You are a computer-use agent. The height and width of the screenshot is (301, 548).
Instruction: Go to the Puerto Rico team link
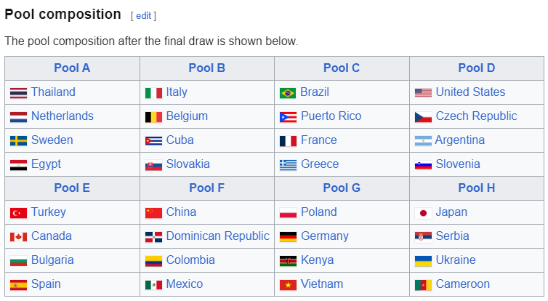[331, 116]
